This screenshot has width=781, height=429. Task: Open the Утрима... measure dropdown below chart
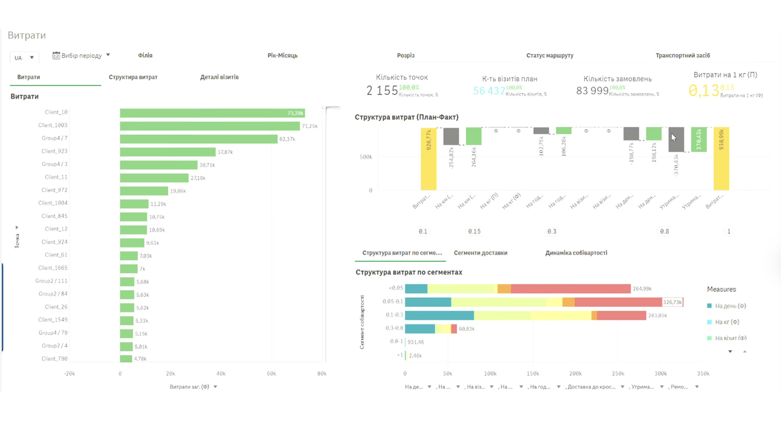(x=662, y=387)
